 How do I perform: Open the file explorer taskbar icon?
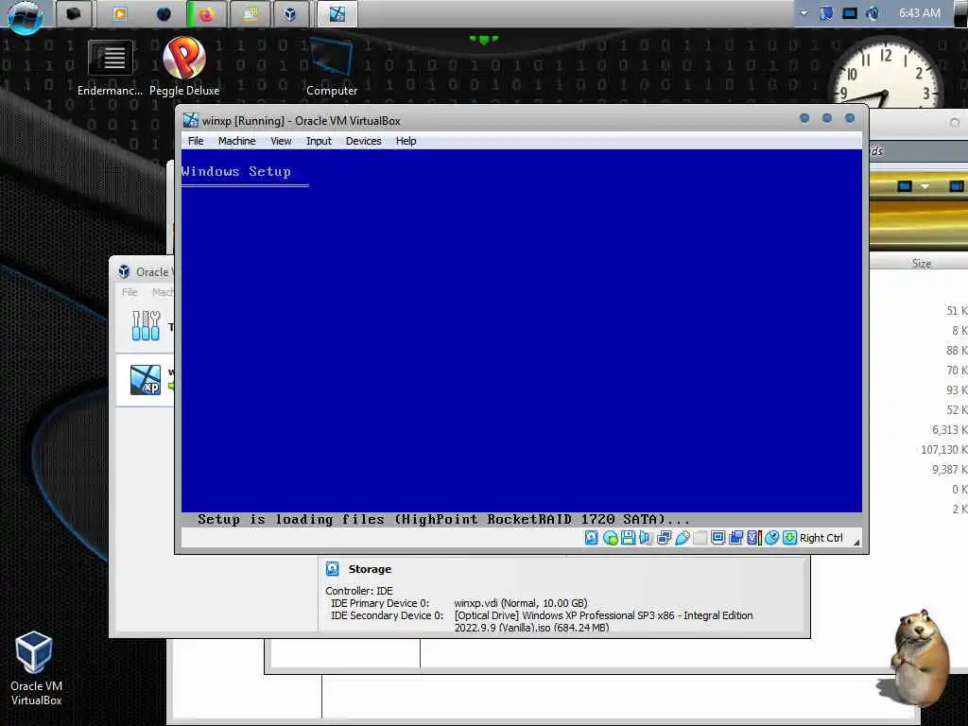tap(250, 13)
